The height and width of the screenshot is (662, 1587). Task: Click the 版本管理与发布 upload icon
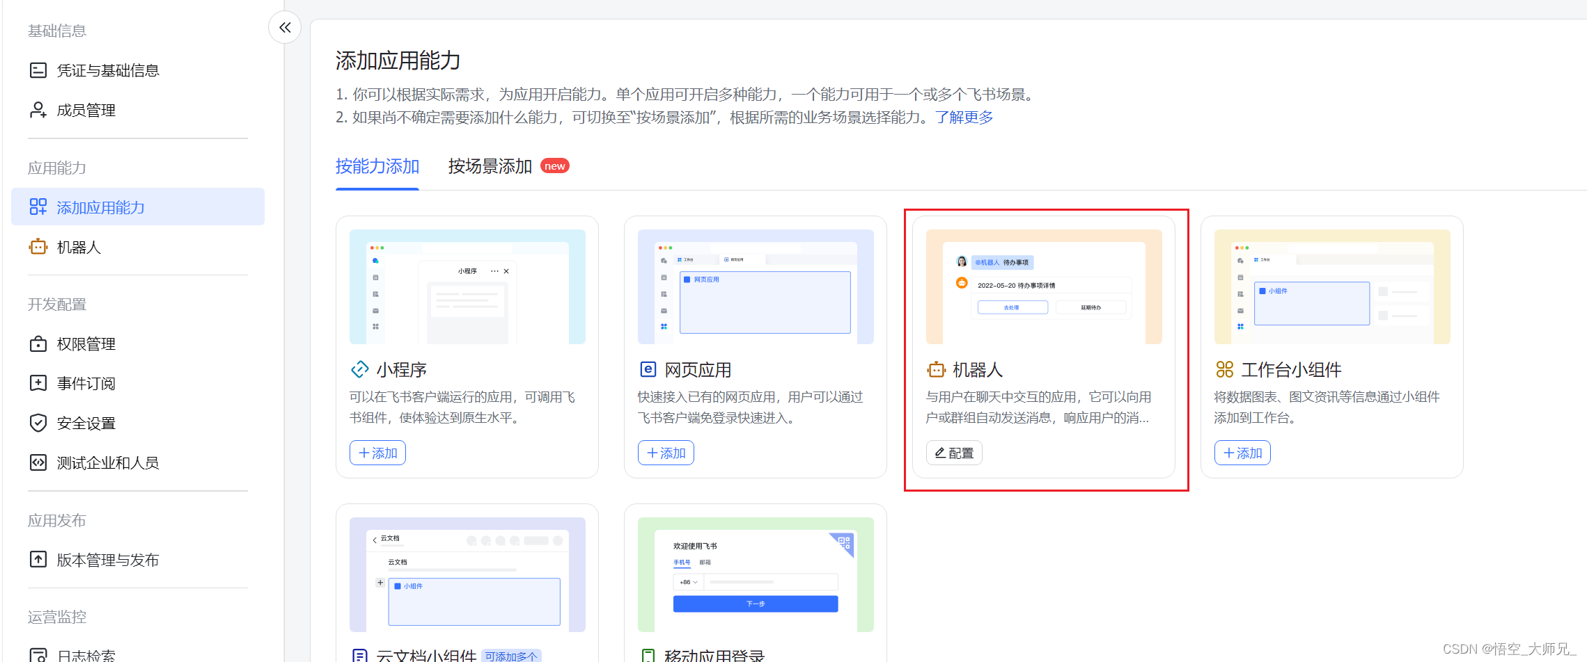point(38,559)
